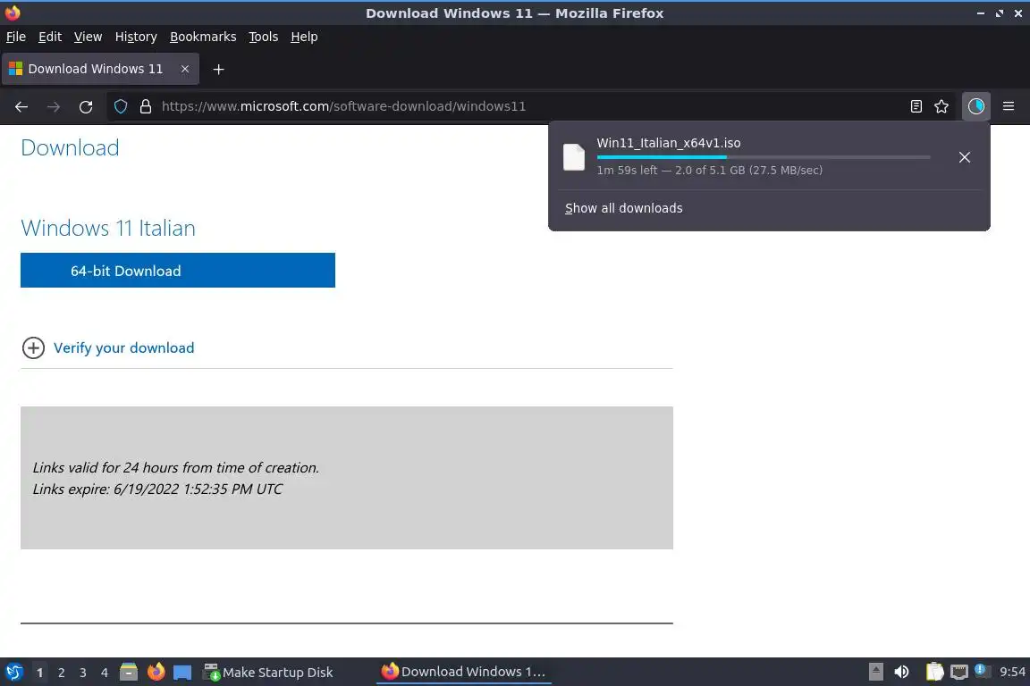Image resolution: width=1030 pixels, height=686 pixels.
Task: Switch to virtual desktop 2
Action: [61, 673]
